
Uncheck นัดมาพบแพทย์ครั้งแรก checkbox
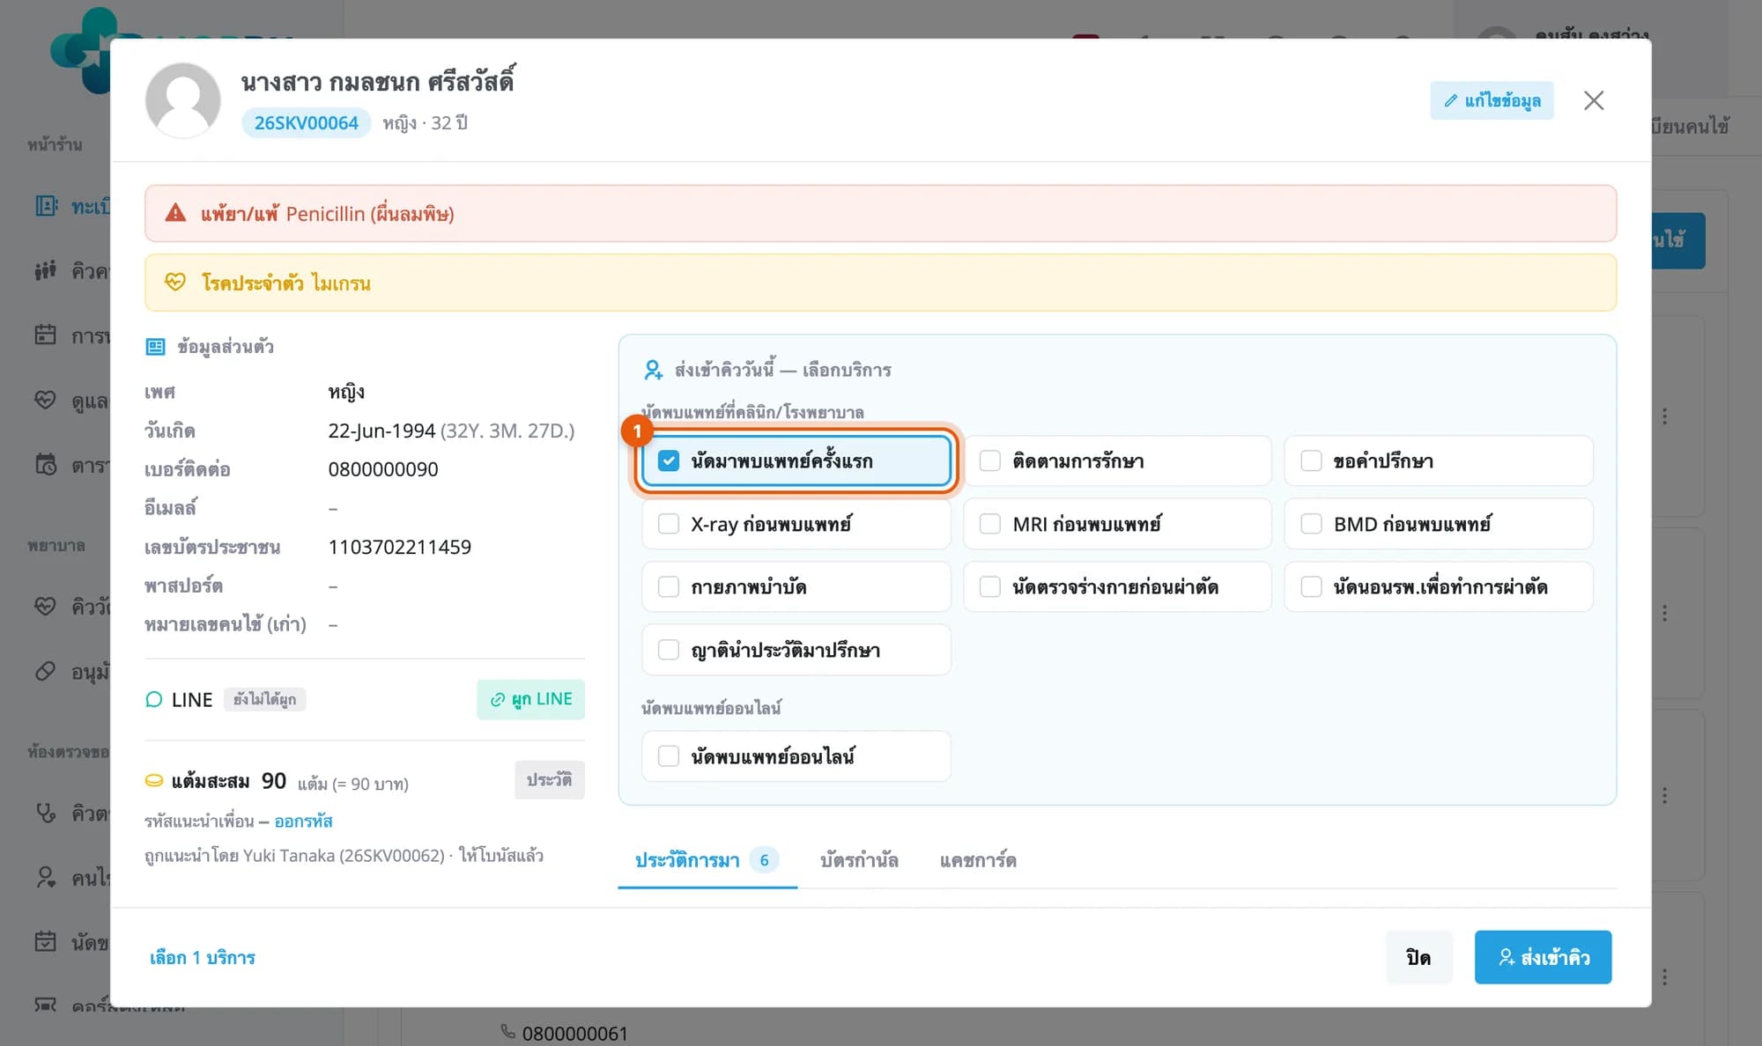pos(669,460)
